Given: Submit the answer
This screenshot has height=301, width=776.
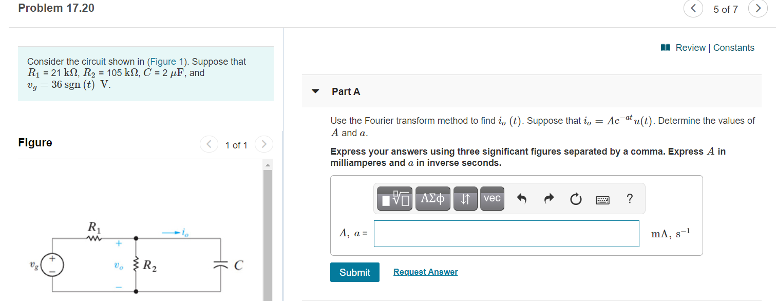Looking at the screenshot, I should click(x=354, y=272).
